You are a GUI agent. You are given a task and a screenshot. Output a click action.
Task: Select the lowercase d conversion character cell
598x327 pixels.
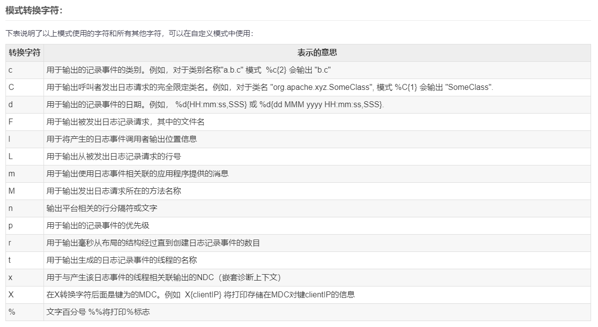(x=25, y=105)
